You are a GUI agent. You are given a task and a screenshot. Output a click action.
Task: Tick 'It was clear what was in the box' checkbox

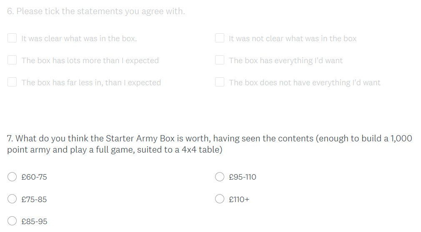coord(12,38)
